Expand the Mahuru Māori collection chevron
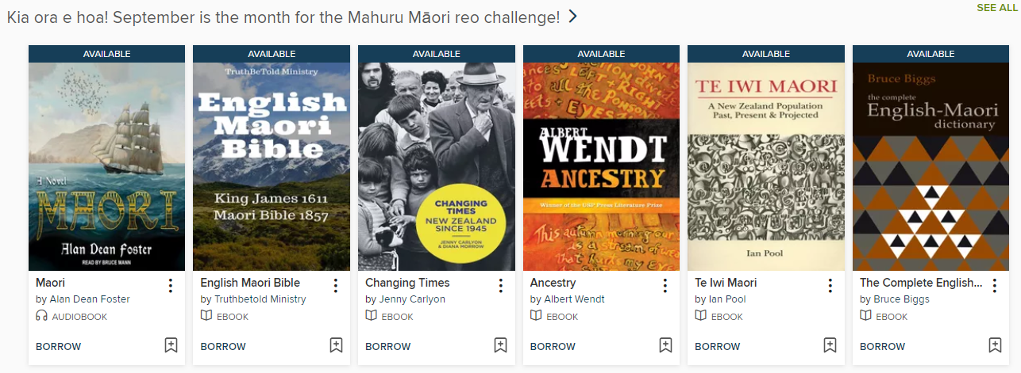 click(x=572, y=17)
